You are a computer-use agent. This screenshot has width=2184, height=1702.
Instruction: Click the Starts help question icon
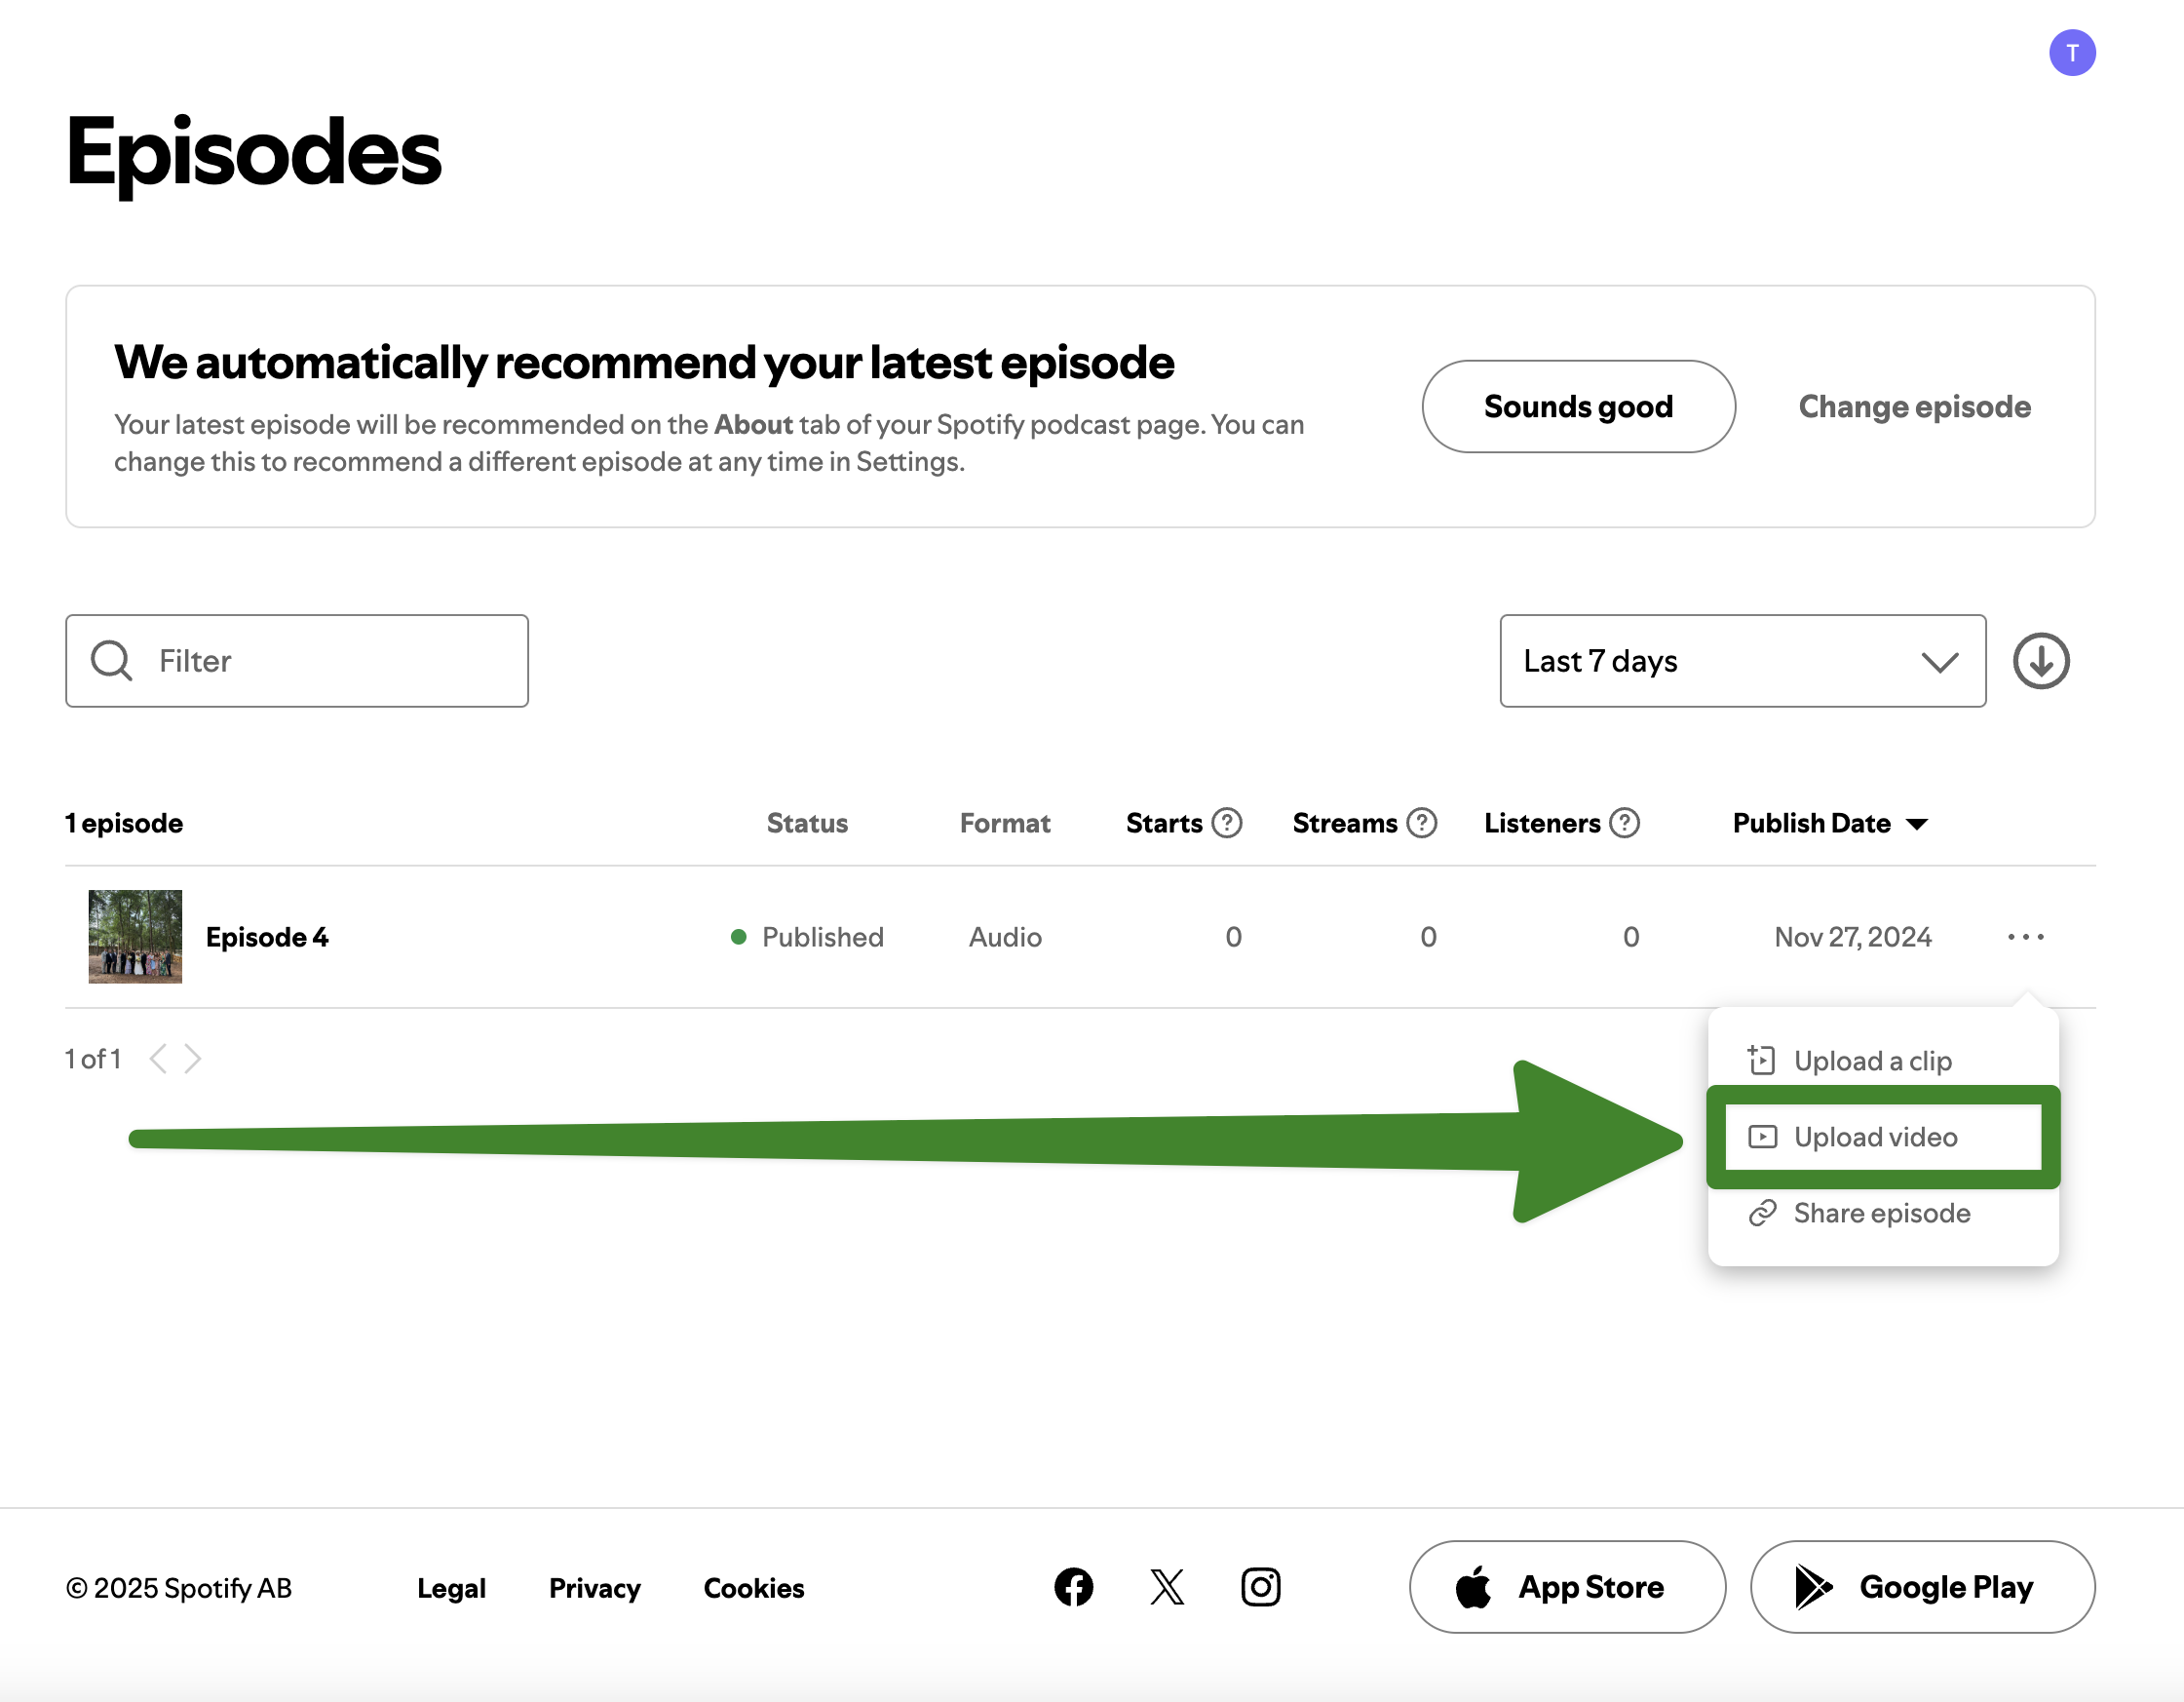(x=1227, y=823)
